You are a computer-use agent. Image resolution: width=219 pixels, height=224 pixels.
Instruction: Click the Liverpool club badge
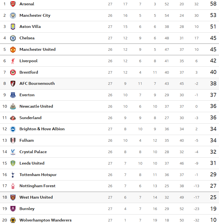(13, 61)
